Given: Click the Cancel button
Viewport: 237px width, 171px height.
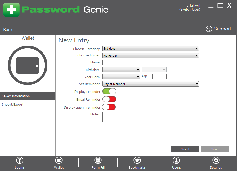Looking at the screenshot, I should [x=185, y=149].
